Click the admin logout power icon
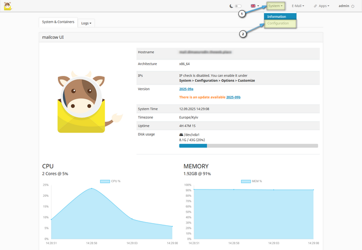 click(353, 6)
